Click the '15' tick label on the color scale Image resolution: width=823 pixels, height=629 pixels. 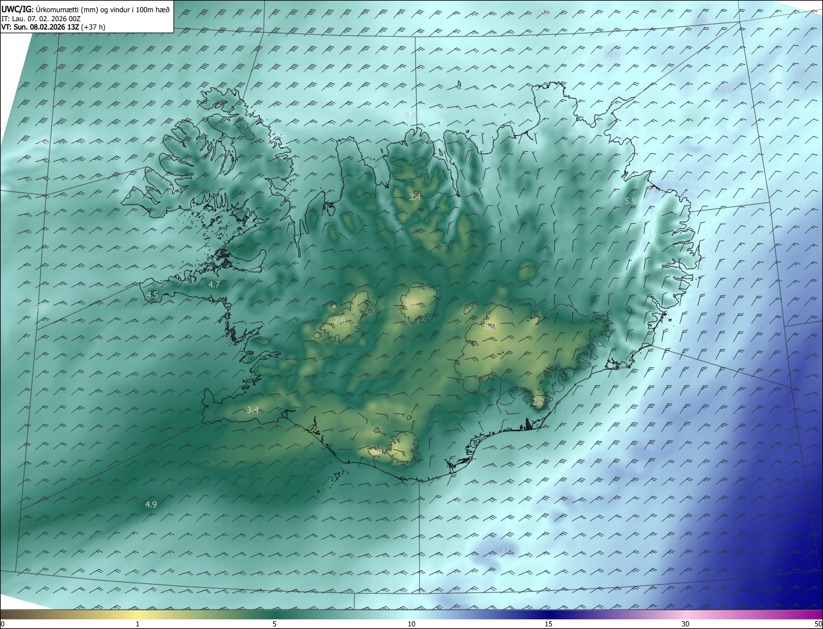coord(548,624)
